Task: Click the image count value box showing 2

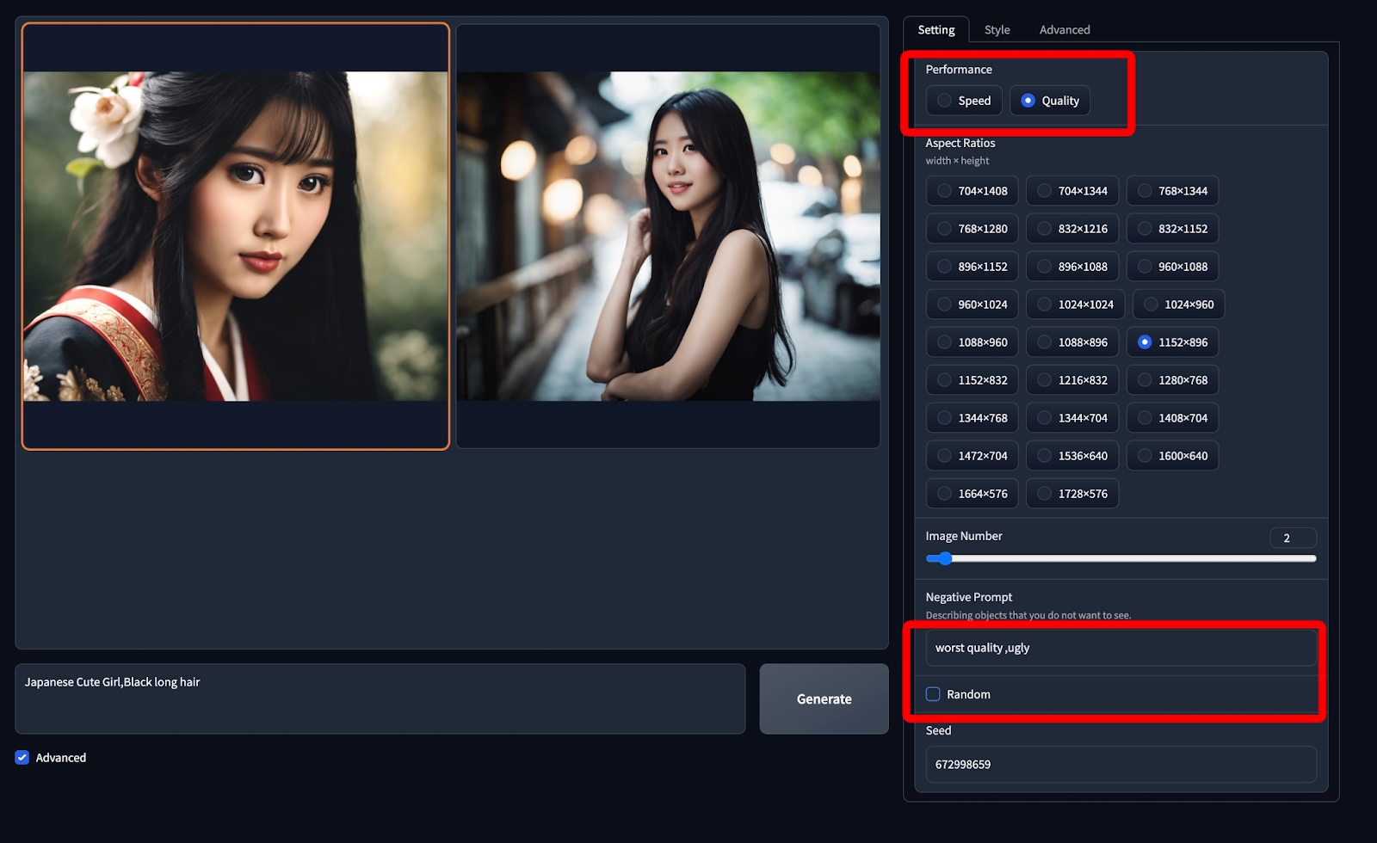Action: (1292, 537)
